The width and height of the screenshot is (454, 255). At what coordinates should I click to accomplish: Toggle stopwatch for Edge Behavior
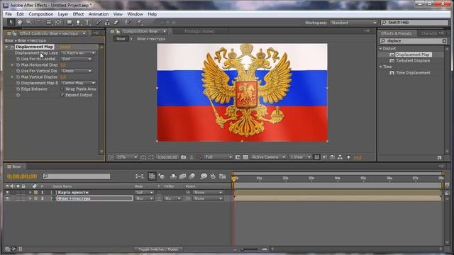(x=18, y=89)
